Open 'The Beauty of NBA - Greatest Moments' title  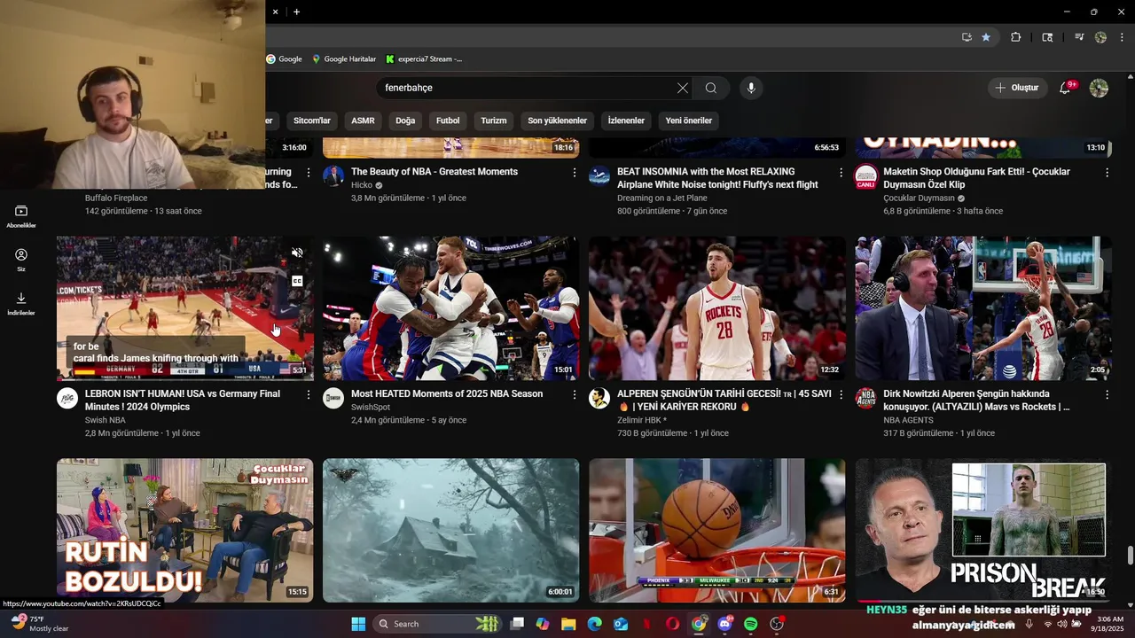(x=434, y=172)
